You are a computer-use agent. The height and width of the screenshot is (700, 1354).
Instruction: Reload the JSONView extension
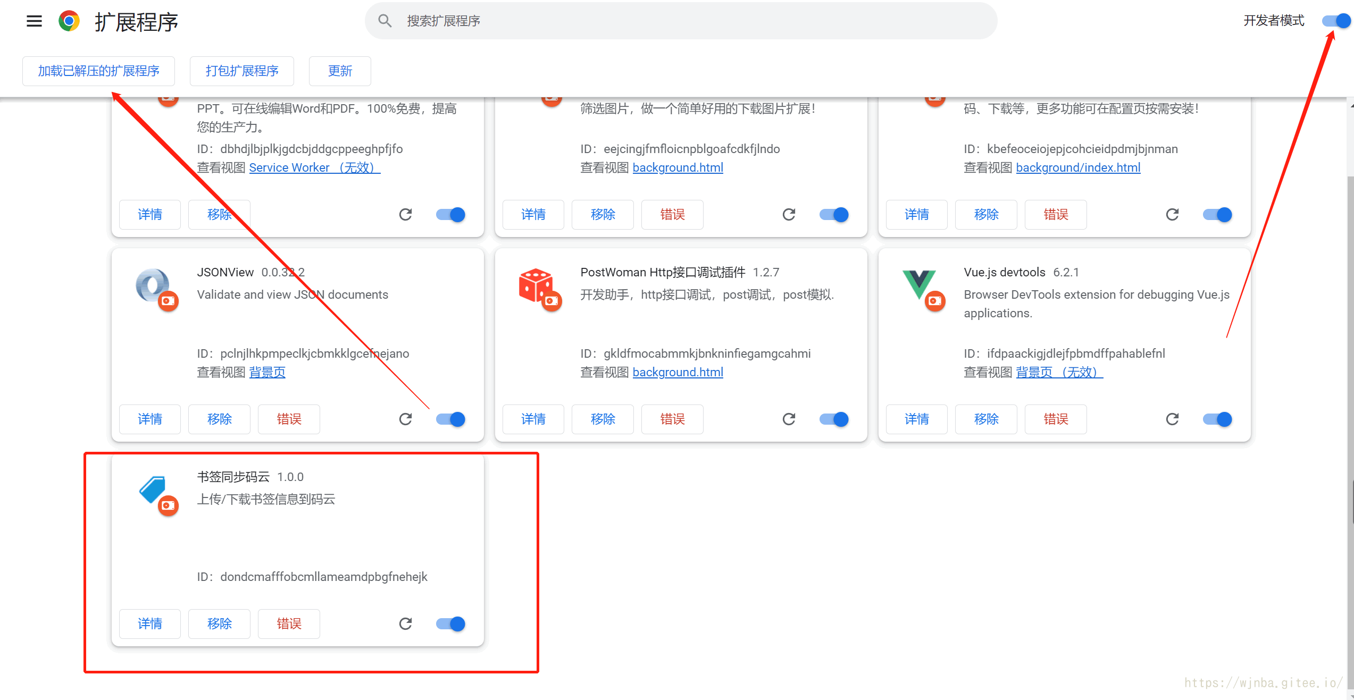[x=405, y=419]
